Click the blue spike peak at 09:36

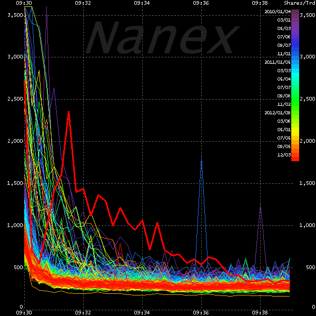coord(201,155)
